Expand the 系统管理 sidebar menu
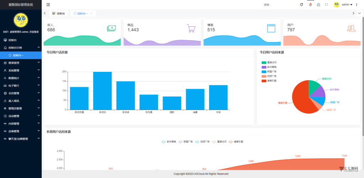Viewport: 364px width, 178px height. 21,70
